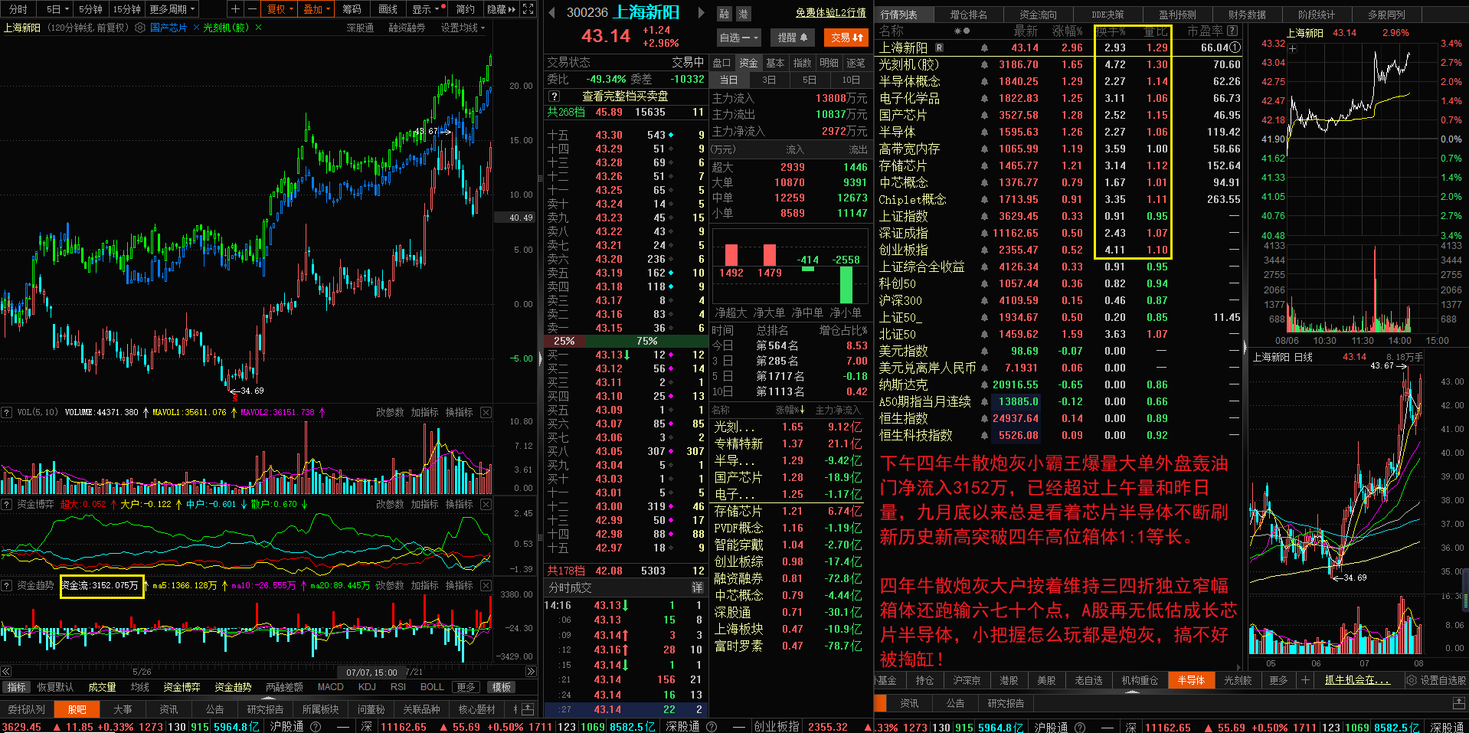The height and width of the screenshot is (733, 1469).
Task: Open help for the 资金博弈 indicator
Action: click(x=6, y=504)
